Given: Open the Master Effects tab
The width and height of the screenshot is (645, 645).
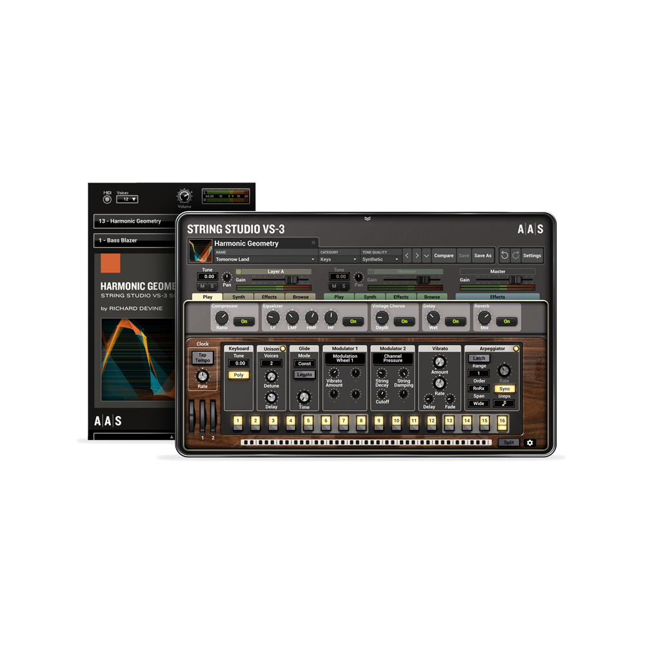Looking at the screenshot, I should 497,297.
